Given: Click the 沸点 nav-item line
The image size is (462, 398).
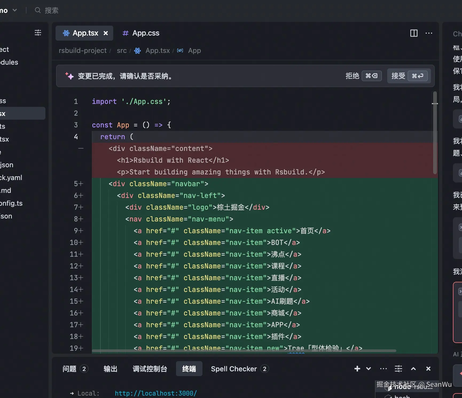Looking at the screenshot, I should pyautogui.click(x=217, y=254).
